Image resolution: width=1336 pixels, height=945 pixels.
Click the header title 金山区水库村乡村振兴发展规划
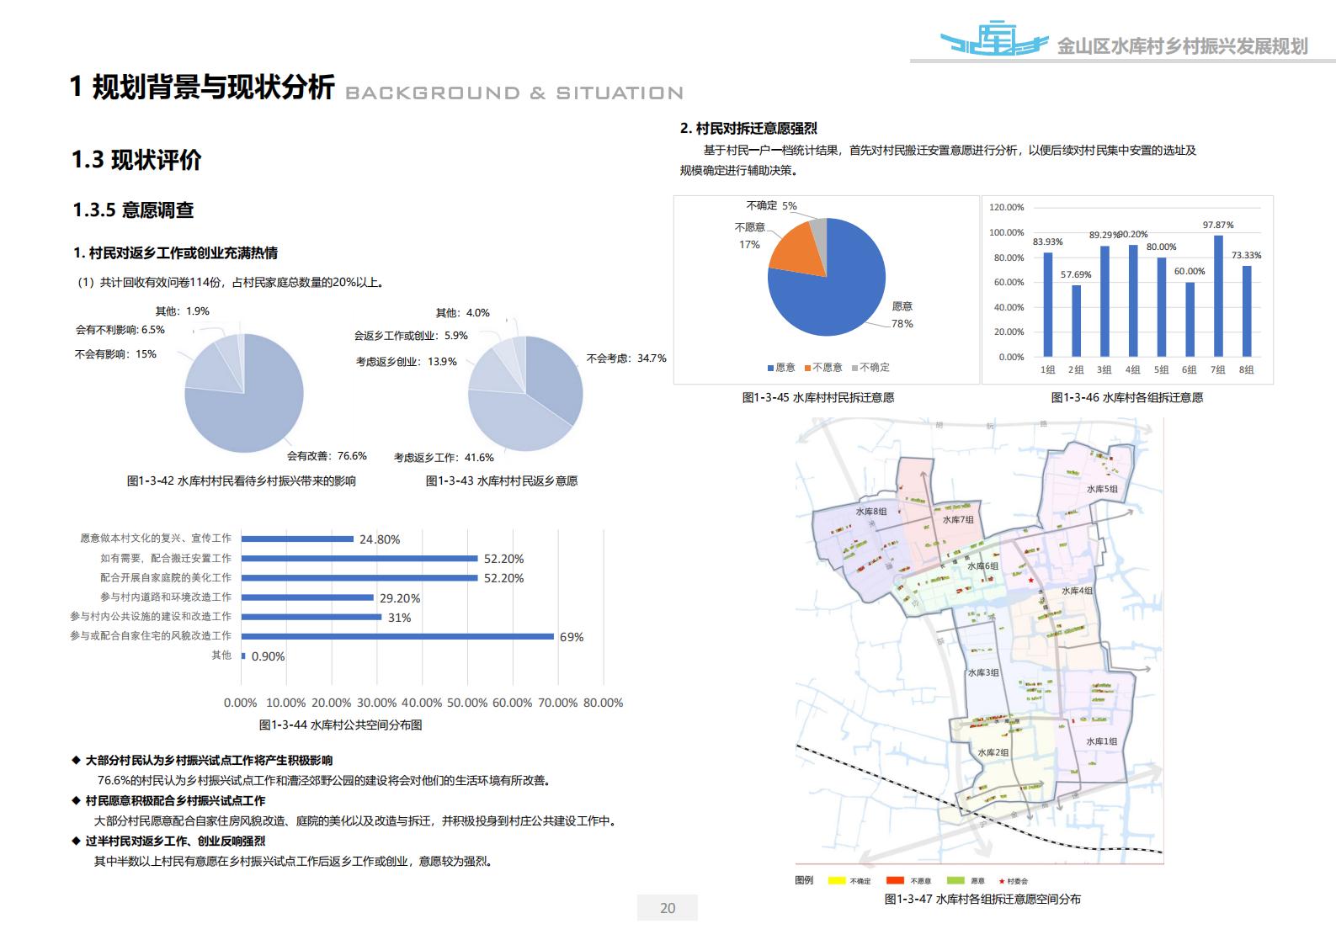coord(1183,46)
